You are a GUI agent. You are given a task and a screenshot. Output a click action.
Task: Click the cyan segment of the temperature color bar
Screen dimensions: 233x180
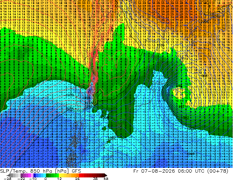(44, 175)
